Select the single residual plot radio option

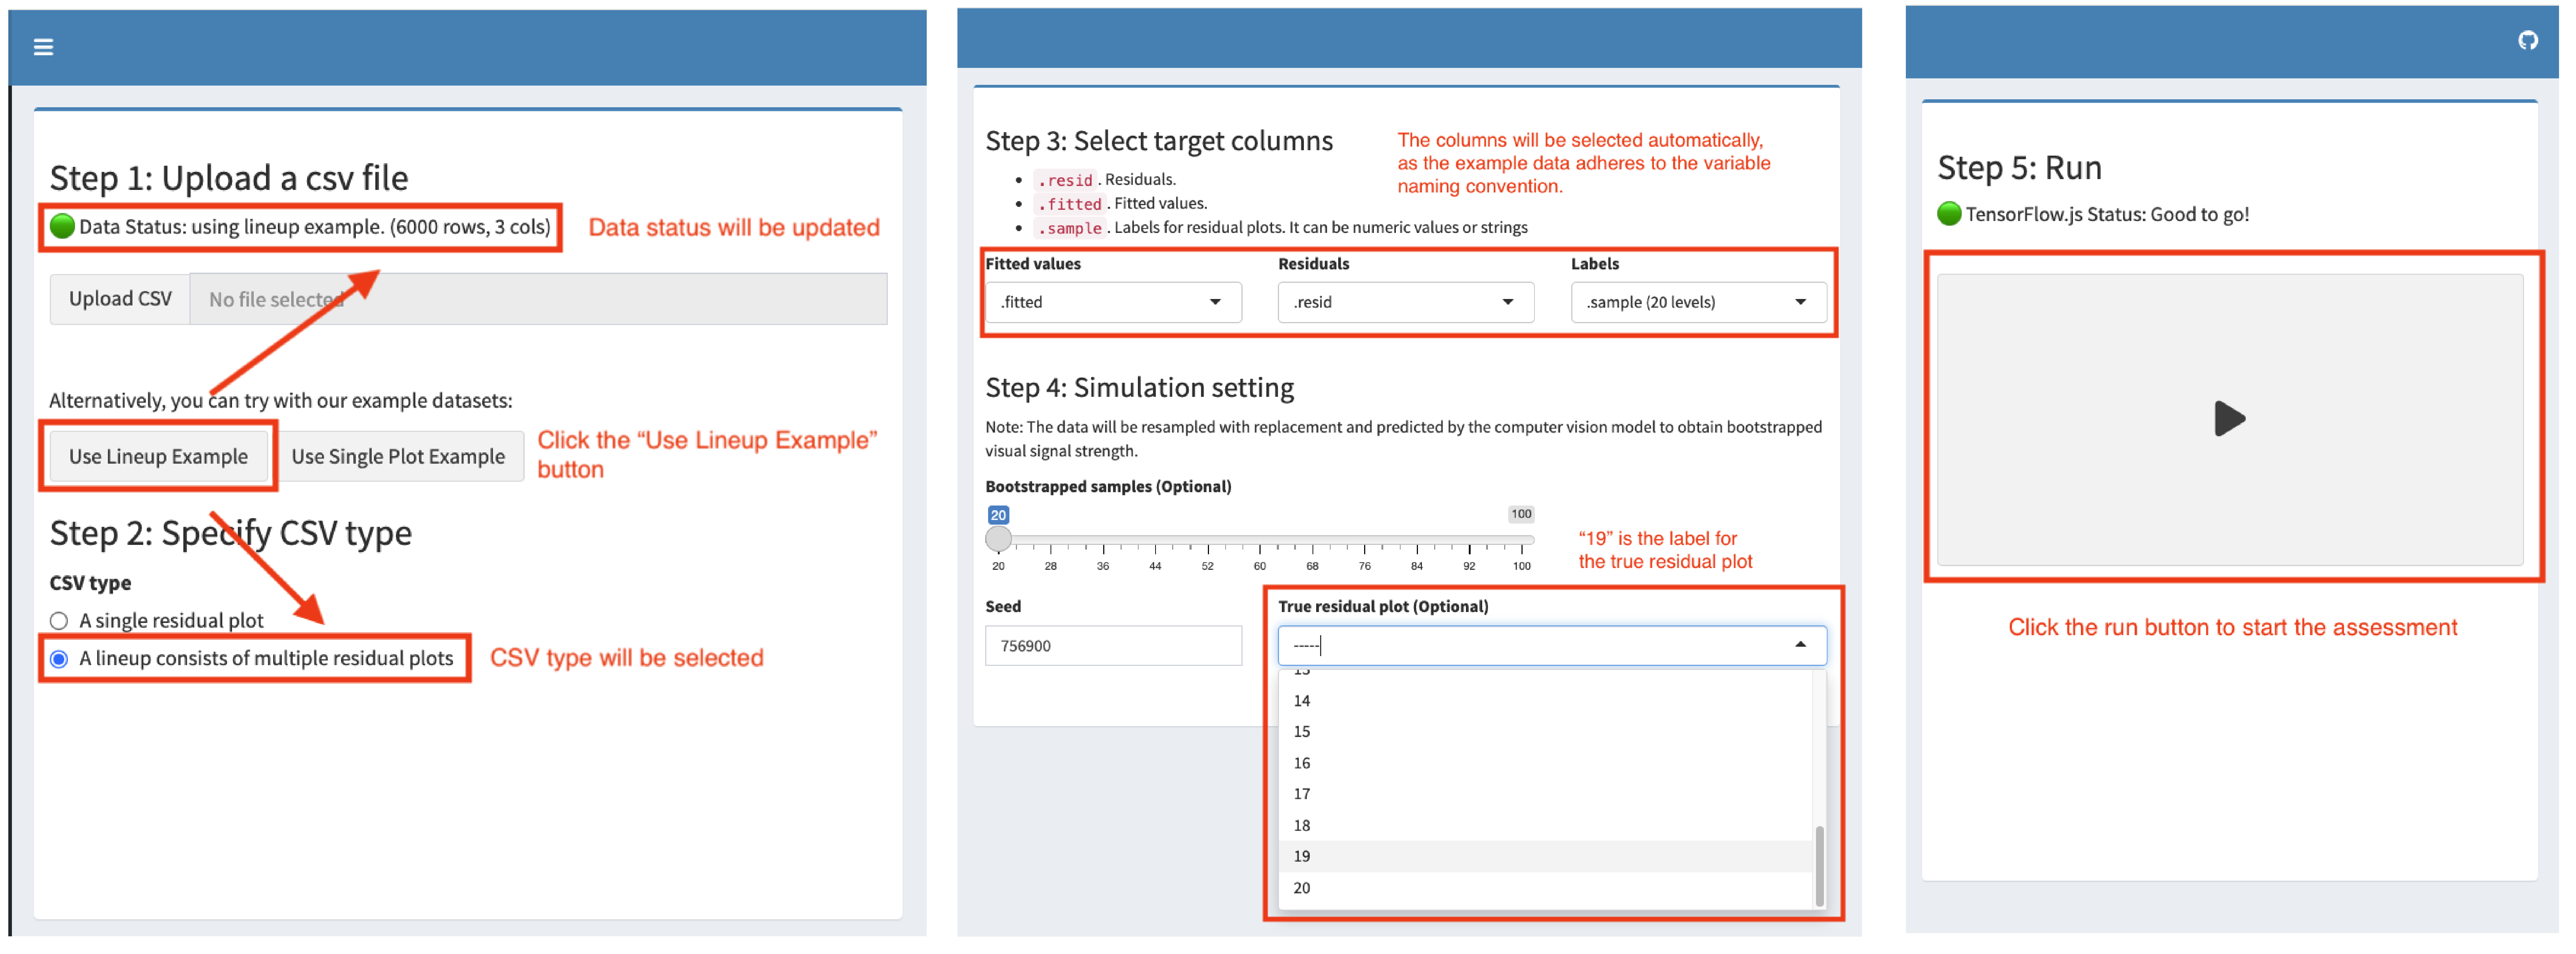(x=59, y=621)
